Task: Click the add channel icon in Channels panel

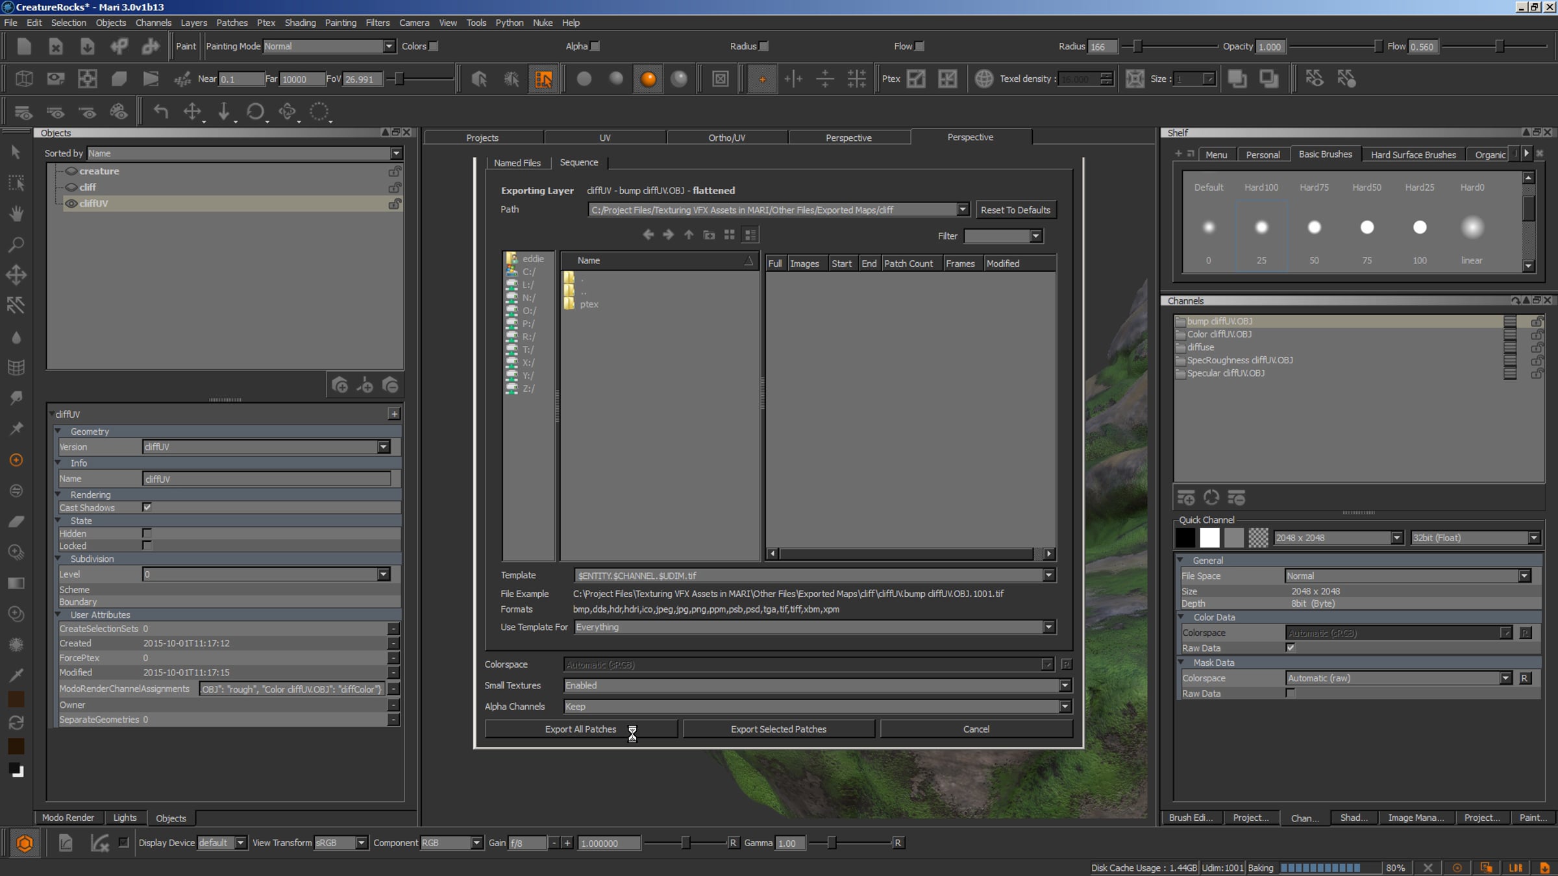Action: click(1186, 498)
